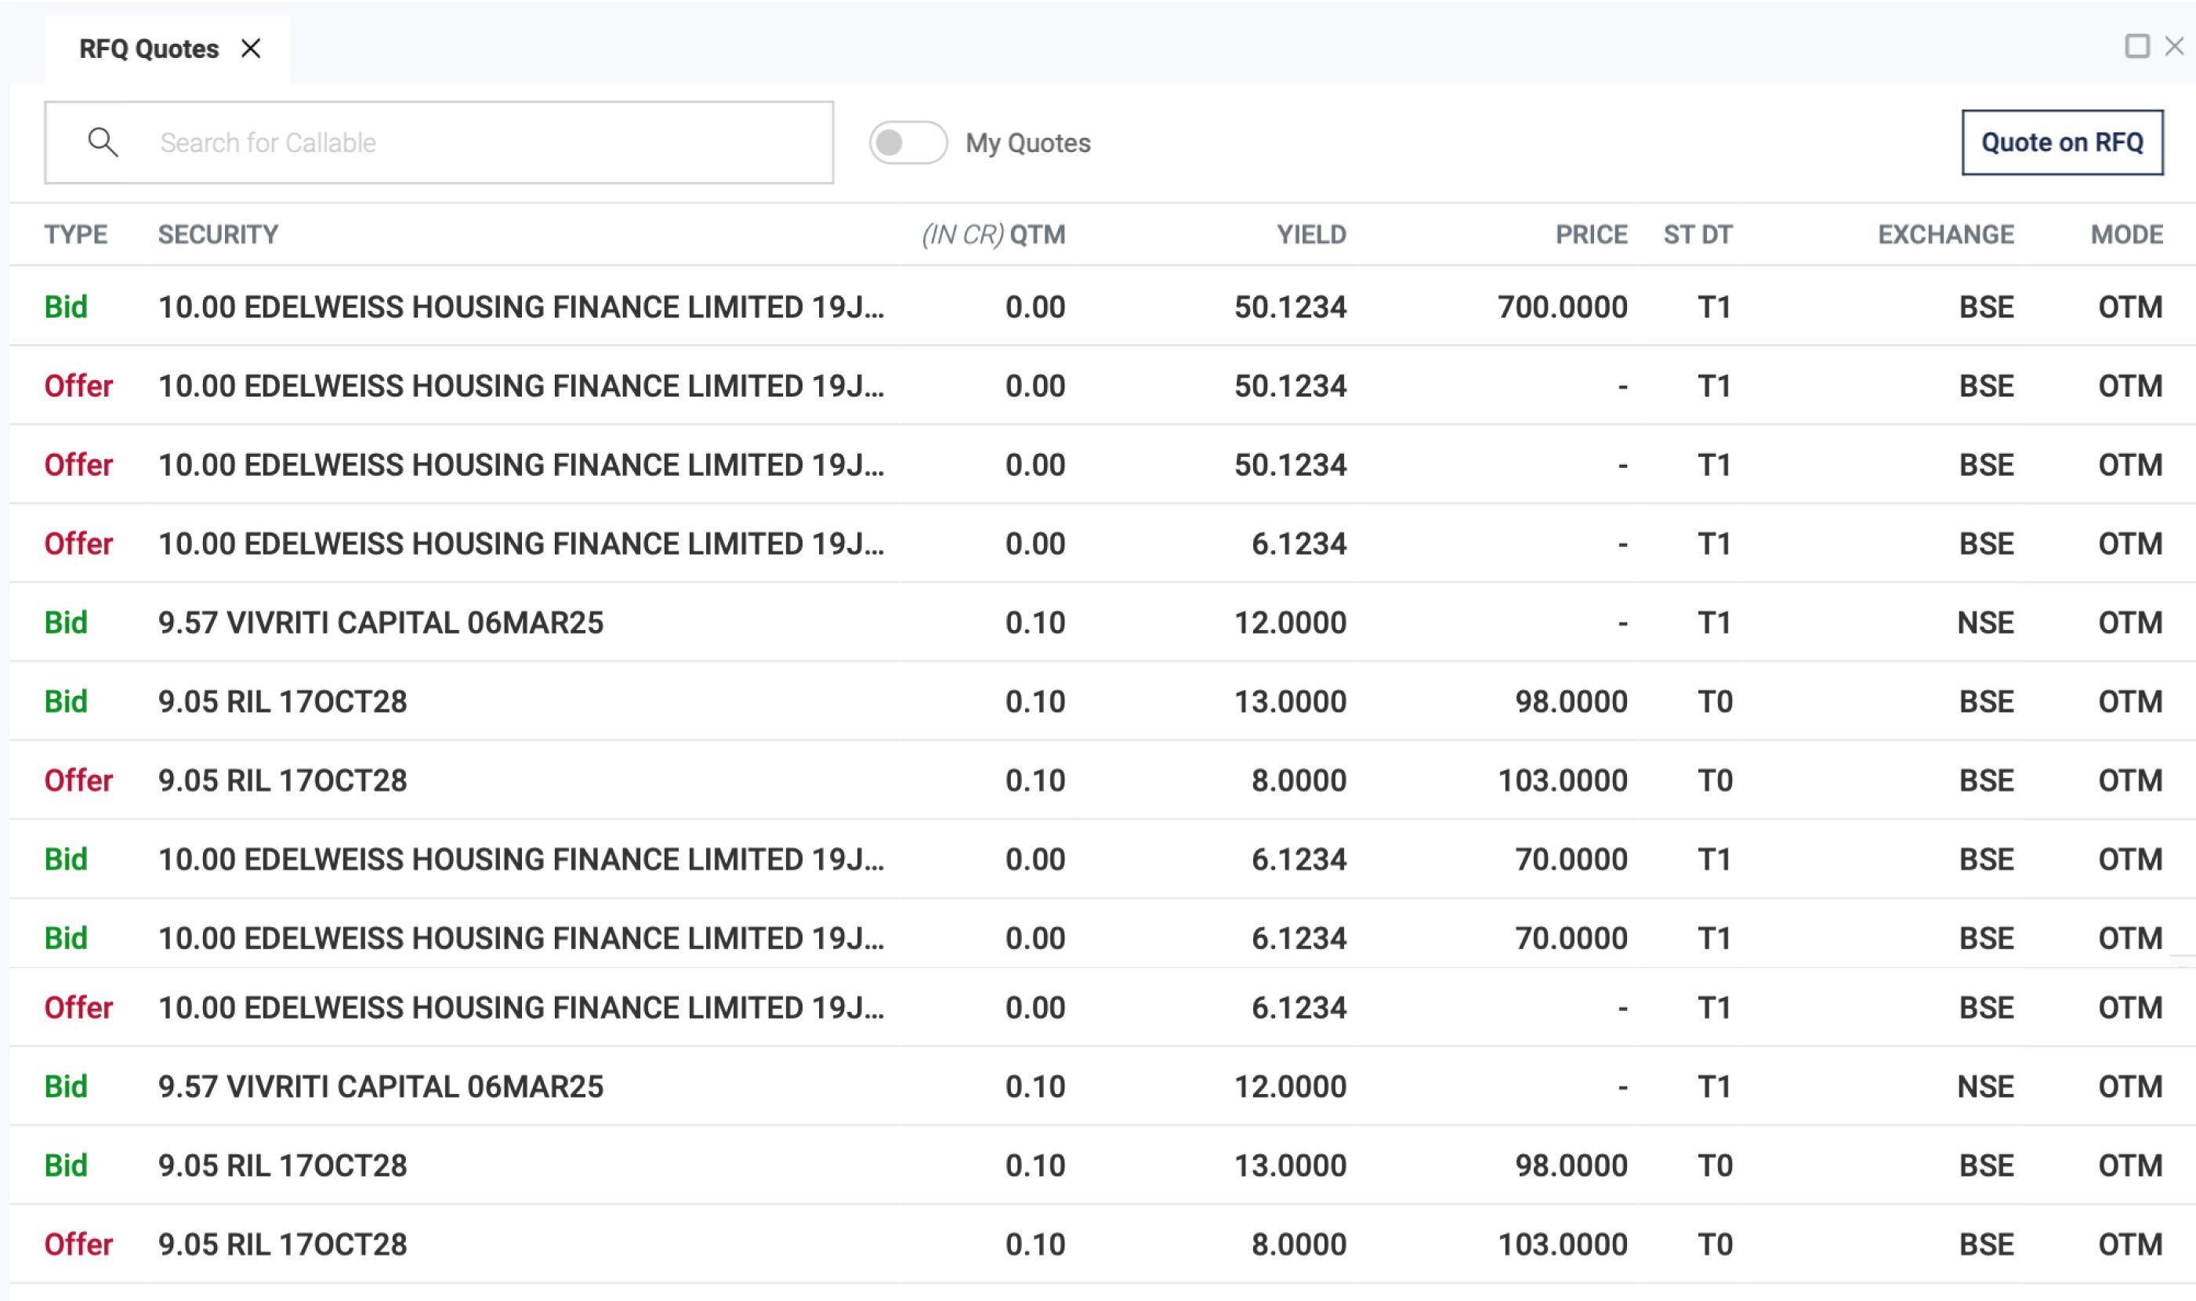Toggle the My Quotes switch

pos(908,142)
